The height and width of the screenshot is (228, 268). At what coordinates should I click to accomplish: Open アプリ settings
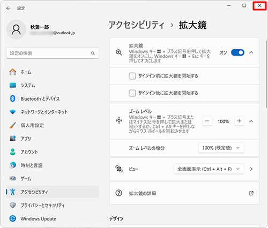pyautogui.click(x=53, y=139)
